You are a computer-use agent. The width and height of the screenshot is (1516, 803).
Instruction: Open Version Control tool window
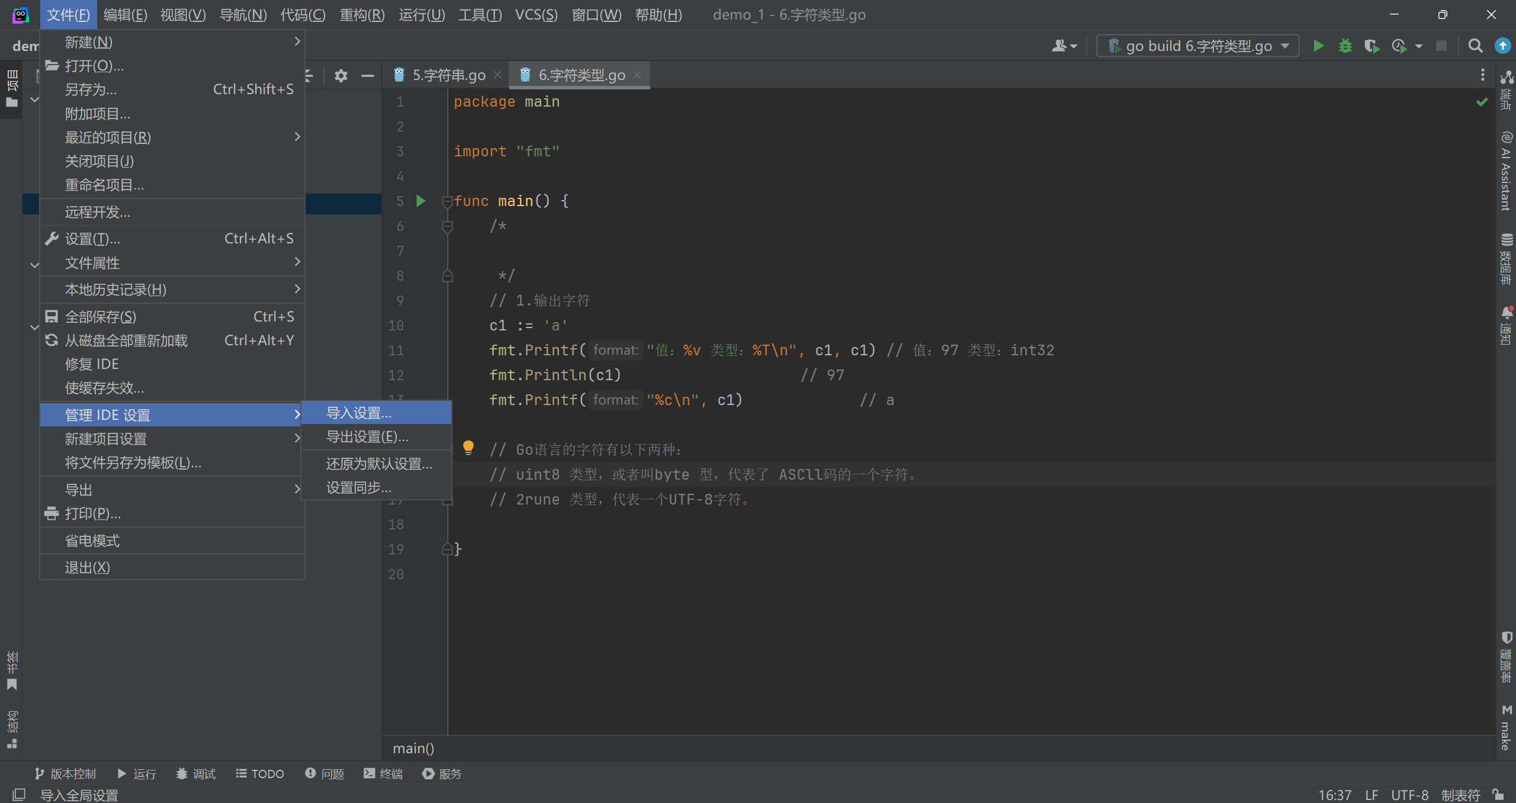(65, 773)
